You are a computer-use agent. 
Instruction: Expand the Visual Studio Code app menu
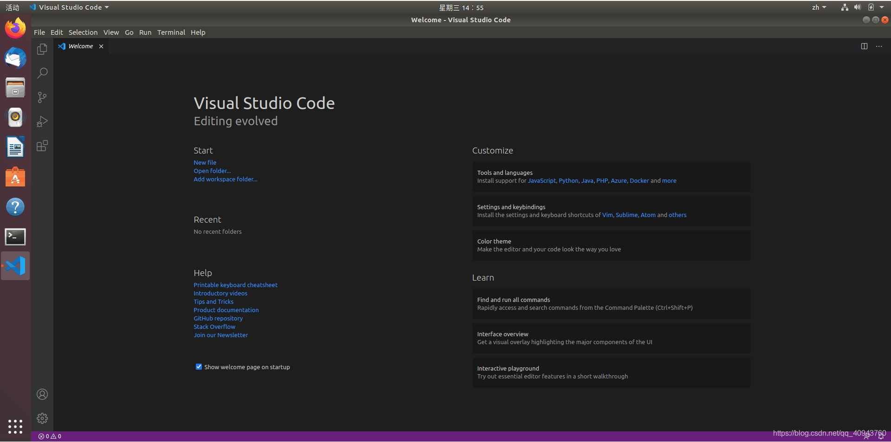(x=69, y=7)
